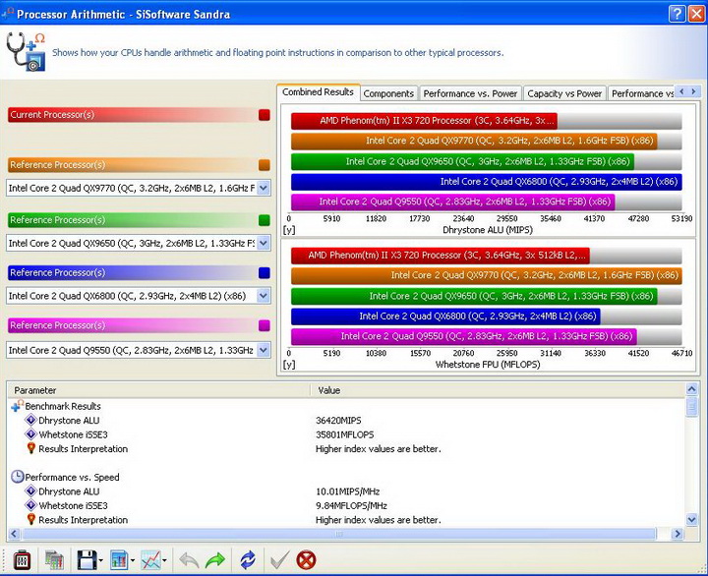
Task: Click the Benchmark Results row label
Action: 63,406
